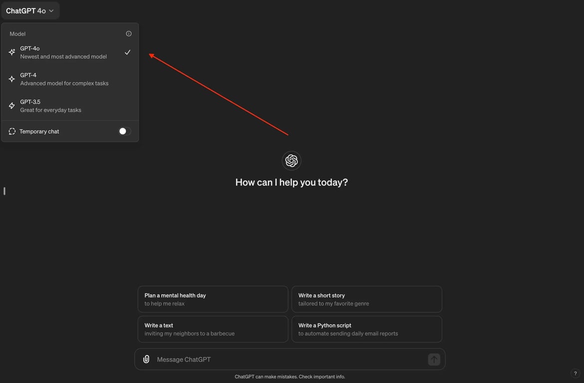Image resolution: width=584 pixels, height=383 pixels.
Task: Choose 'Write a text' barbecue invitation card
Action: pyautogui.click(x=213, y=329)
